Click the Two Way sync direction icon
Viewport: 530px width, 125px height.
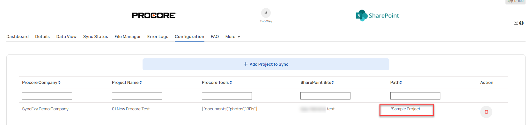click(266, 13)
